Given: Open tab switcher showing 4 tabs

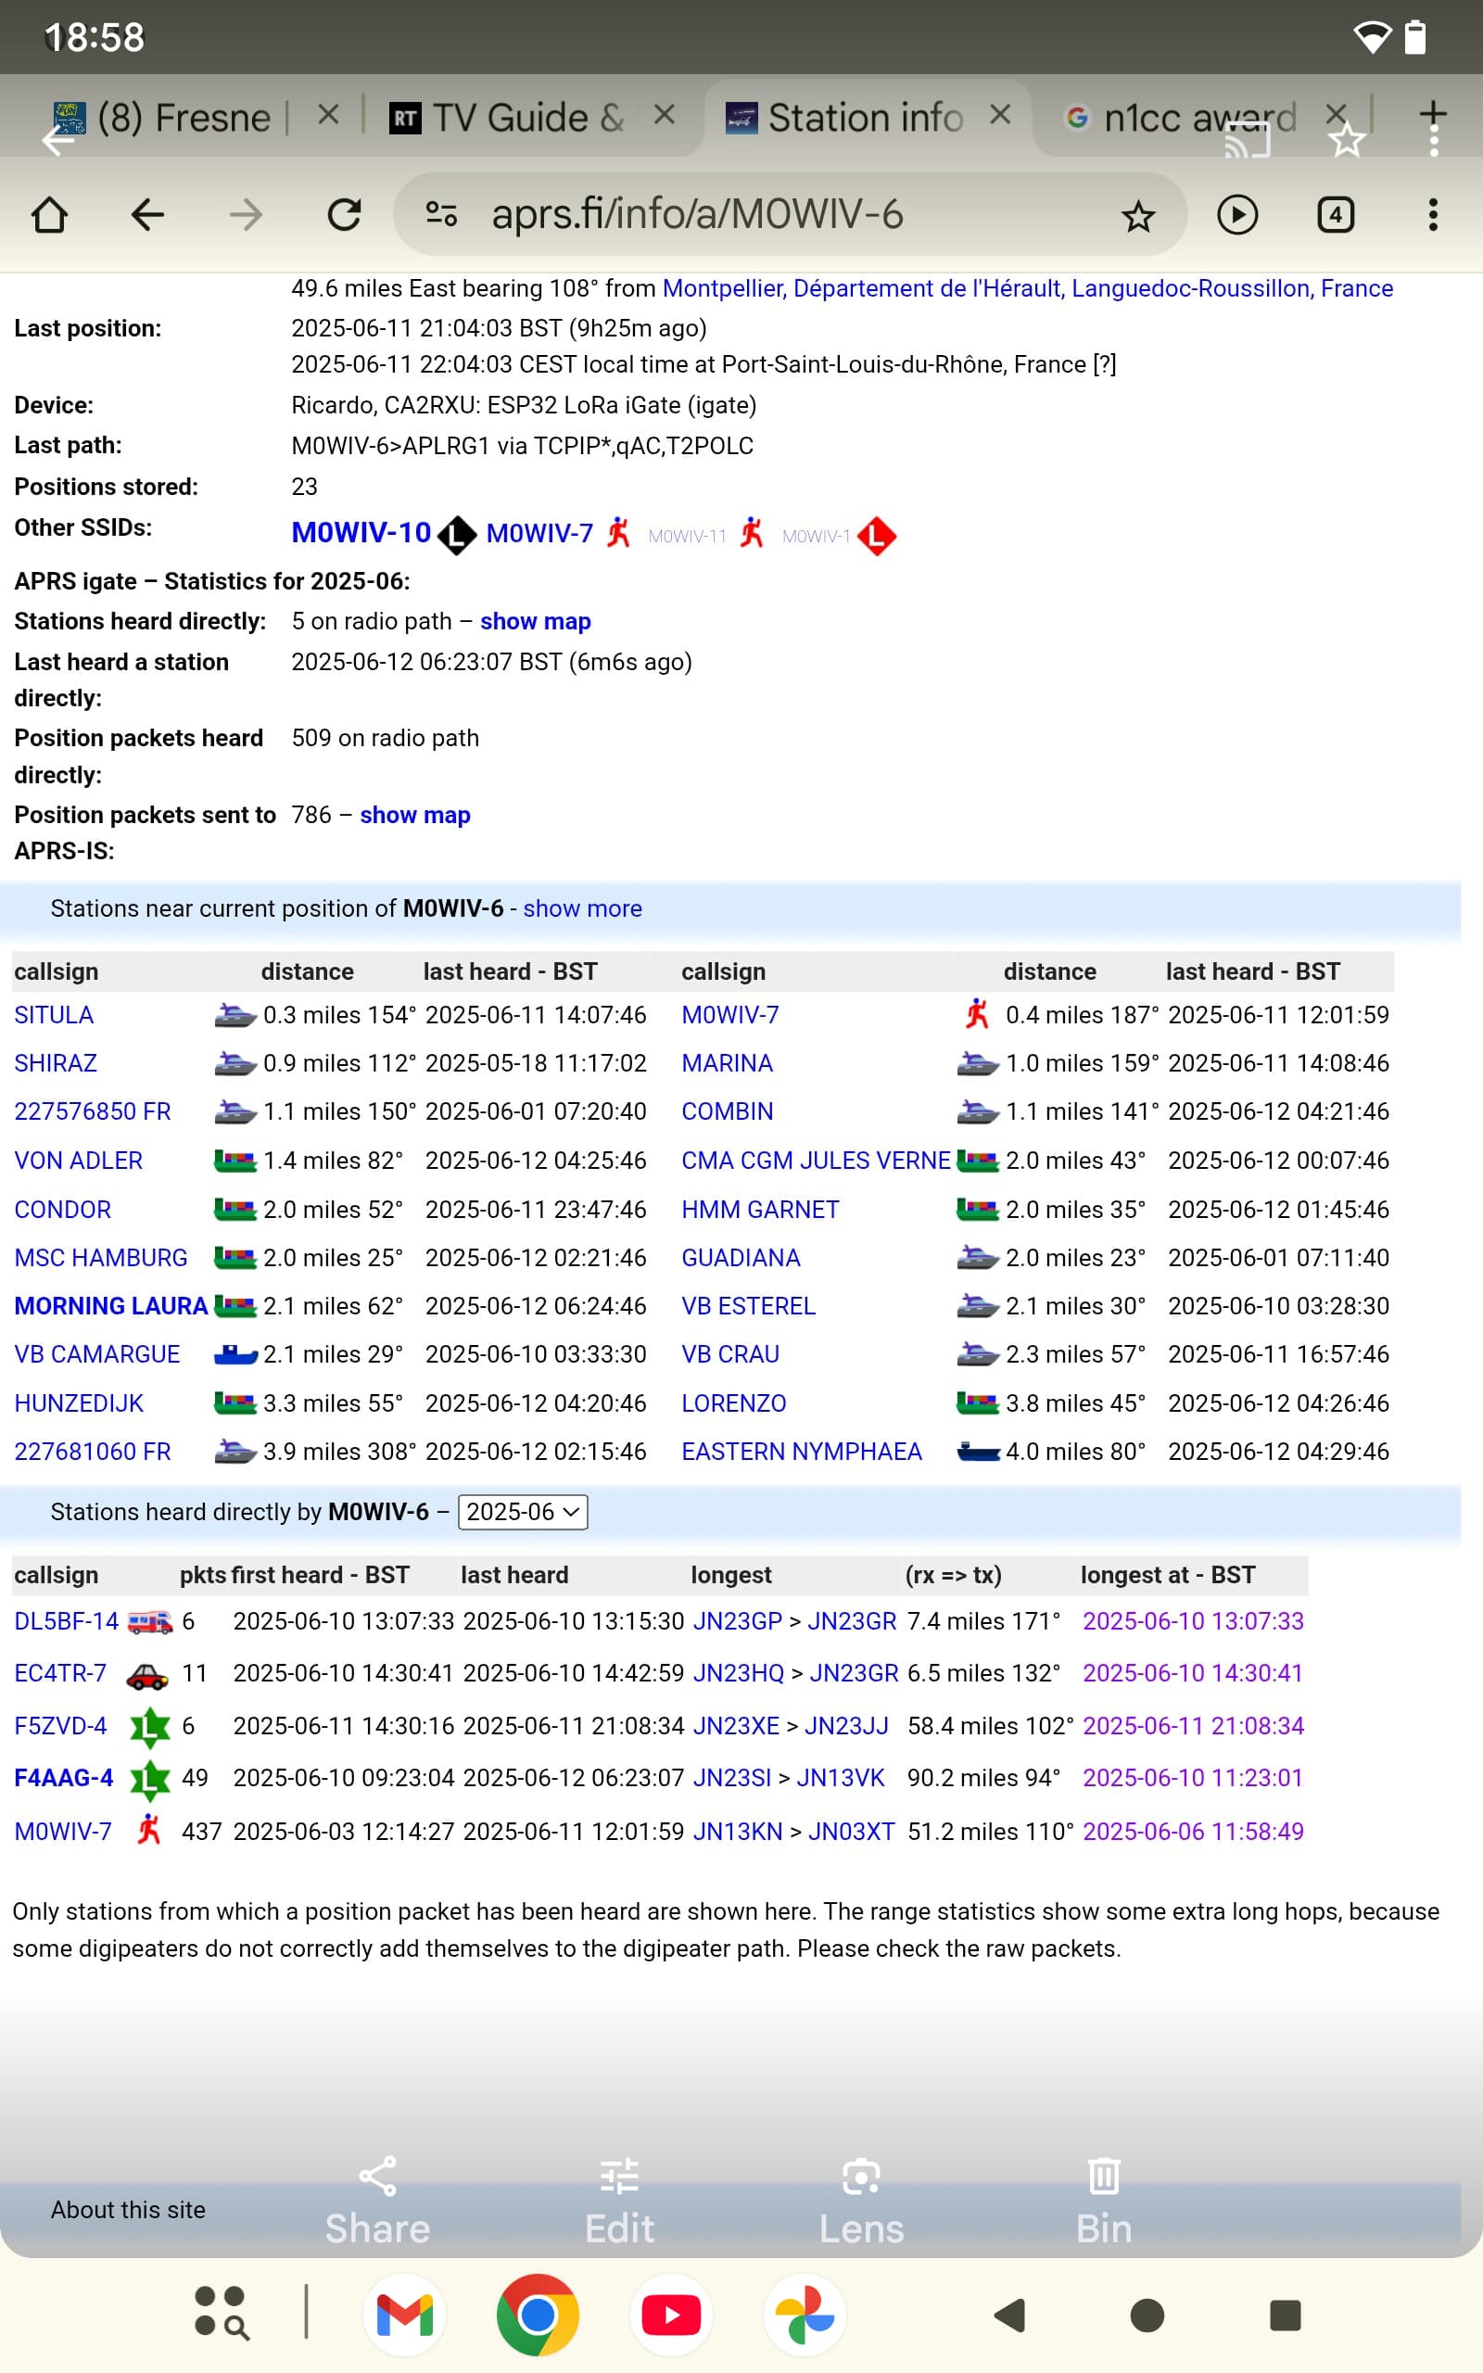Looking at the screenshot, I should point(1335,215).
